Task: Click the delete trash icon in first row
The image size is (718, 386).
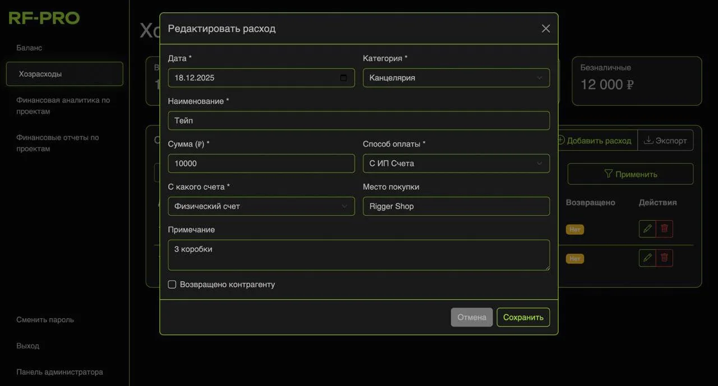Action: [x=665, y=229]
